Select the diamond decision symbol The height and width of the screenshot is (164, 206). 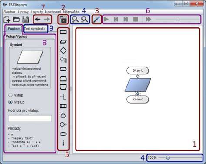(63, 50)
